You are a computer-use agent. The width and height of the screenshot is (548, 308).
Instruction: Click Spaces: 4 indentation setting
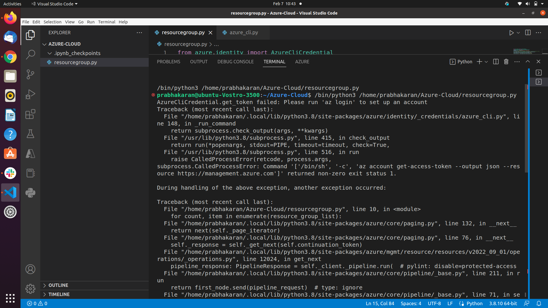tap(411, 303)
